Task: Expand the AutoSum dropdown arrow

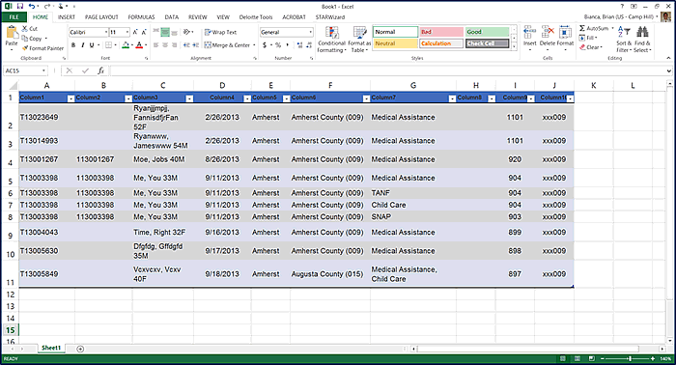Action: [612, 28]
